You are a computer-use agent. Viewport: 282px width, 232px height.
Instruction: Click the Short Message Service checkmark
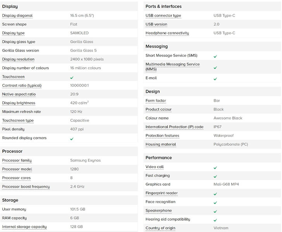(x=215, y=56)
